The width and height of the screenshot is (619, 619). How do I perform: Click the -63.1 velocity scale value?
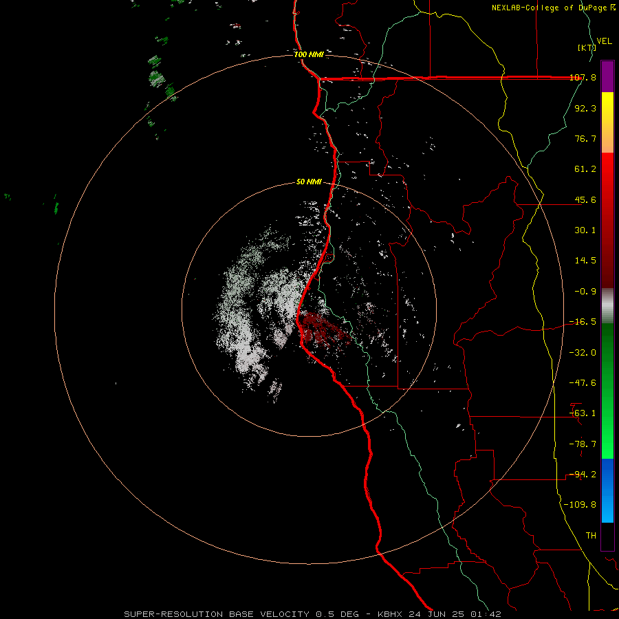(583, 413)
